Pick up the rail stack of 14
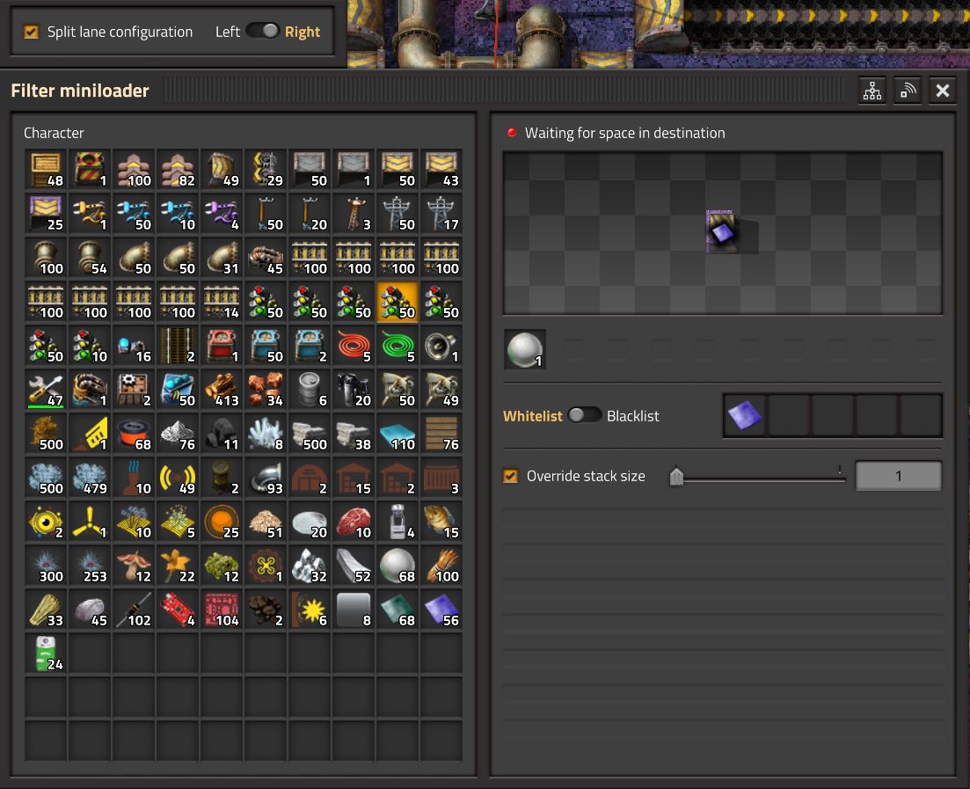The width and height of the screenshot is (970, 789). point(222,302)
